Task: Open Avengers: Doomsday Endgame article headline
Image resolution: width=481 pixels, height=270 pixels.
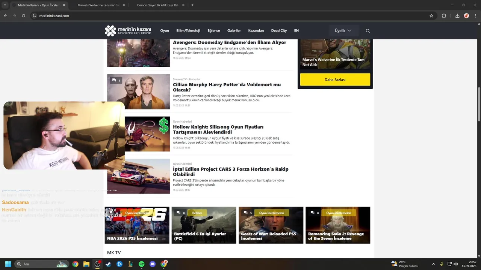Action: point(229,42)
